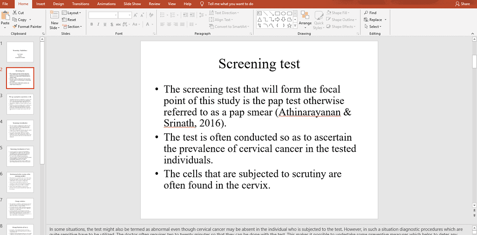
Task: Increase font size with larger A
Action: click(x=136, y=15)
